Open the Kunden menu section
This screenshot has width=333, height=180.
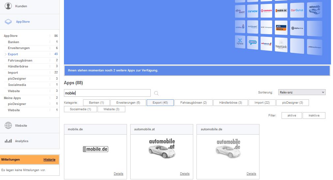tap(30, 6)
